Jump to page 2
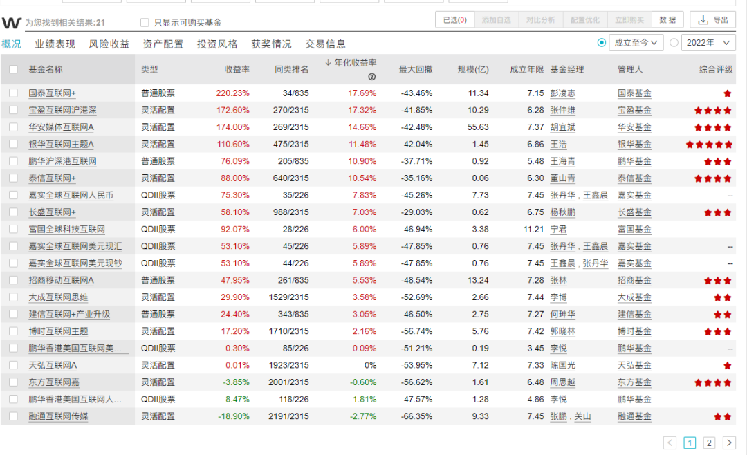The width and height of the screenshot is (747, 455). point(709,443)
